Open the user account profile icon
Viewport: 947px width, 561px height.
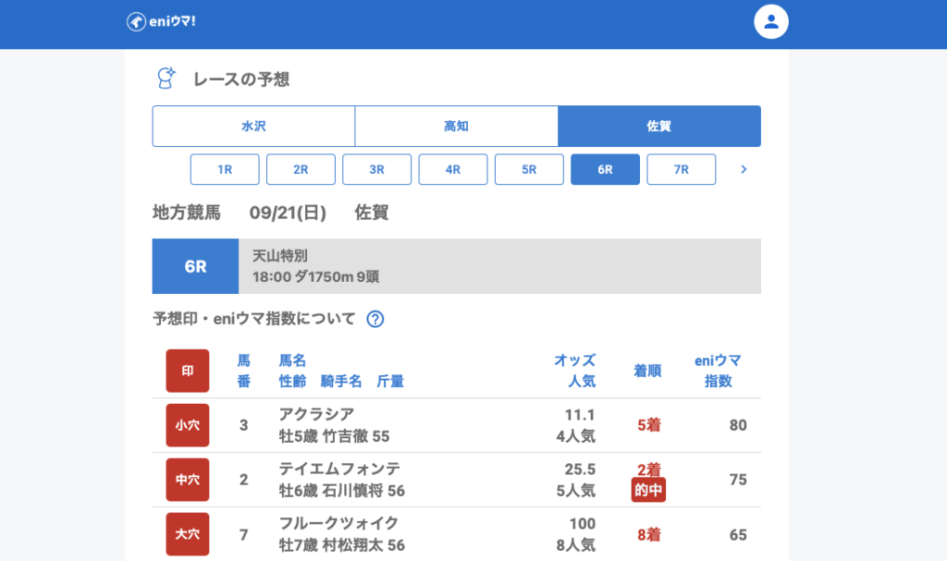tap(771, 21)
